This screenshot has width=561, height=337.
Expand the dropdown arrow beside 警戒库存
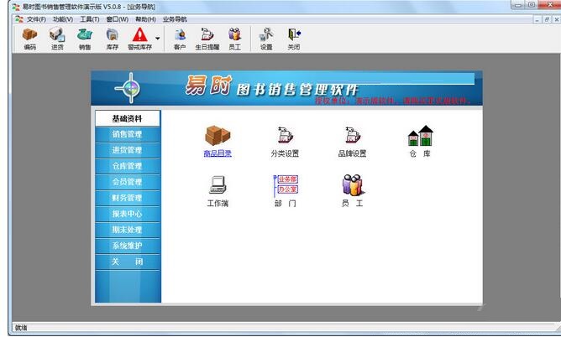(x=157, y=39)
